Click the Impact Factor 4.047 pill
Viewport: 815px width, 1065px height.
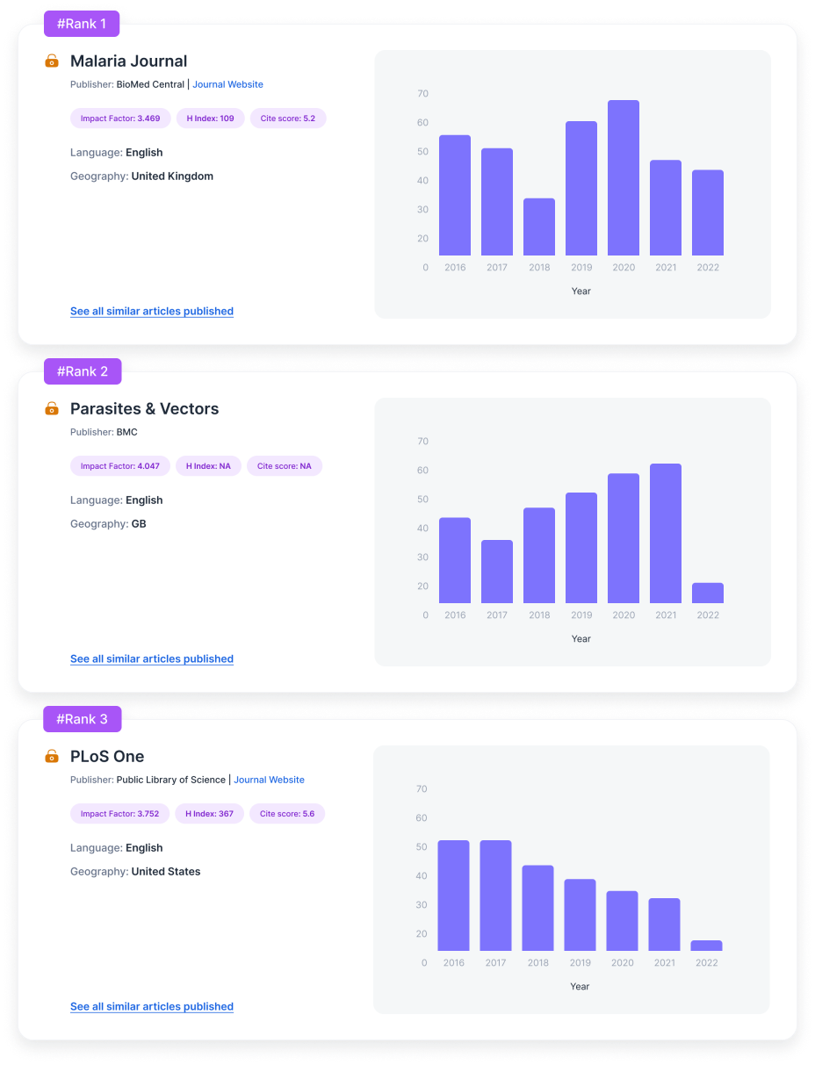120,466
